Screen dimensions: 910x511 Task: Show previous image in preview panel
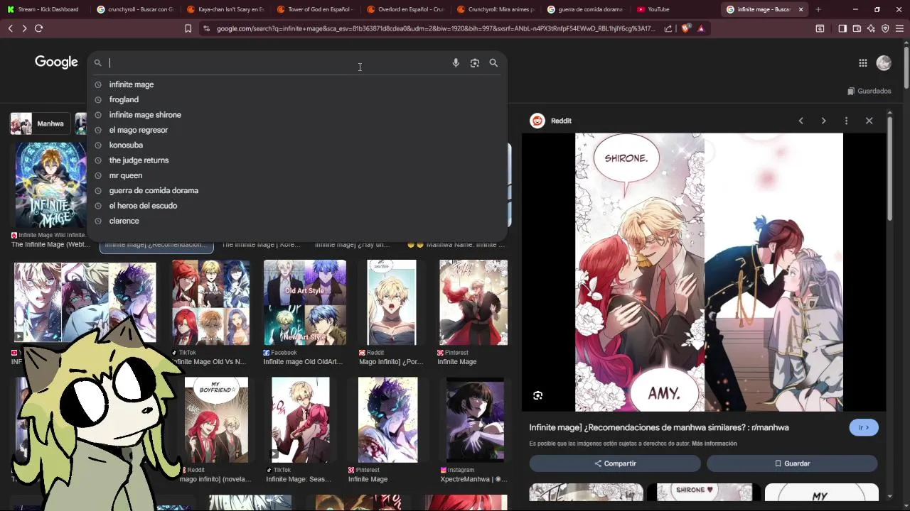801,121
